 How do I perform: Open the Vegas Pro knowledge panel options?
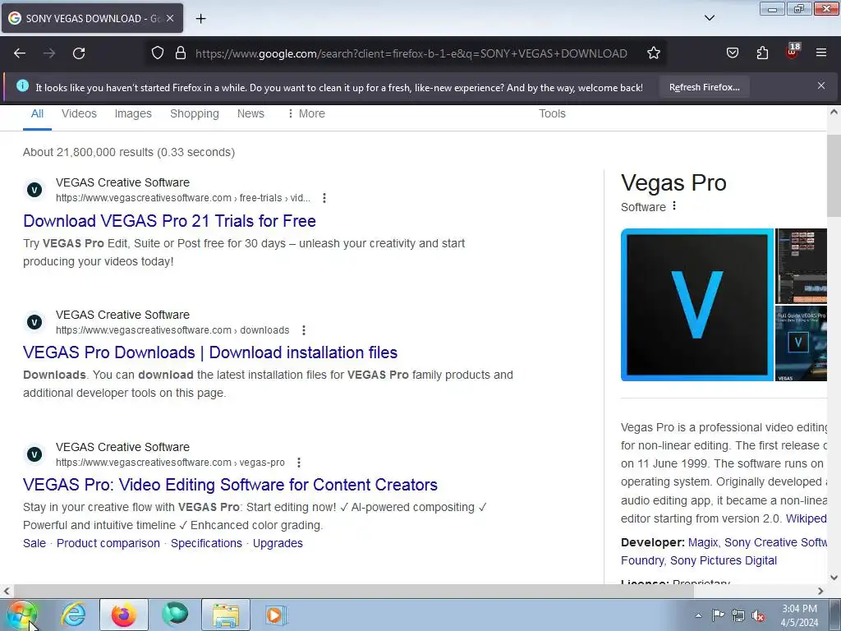point(674,206)
